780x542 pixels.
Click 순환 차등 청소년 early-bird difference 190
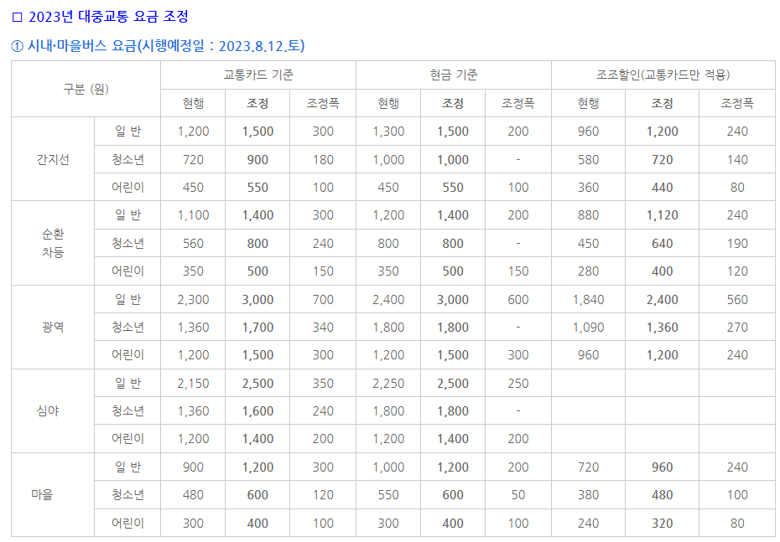(x=737, y=244)
